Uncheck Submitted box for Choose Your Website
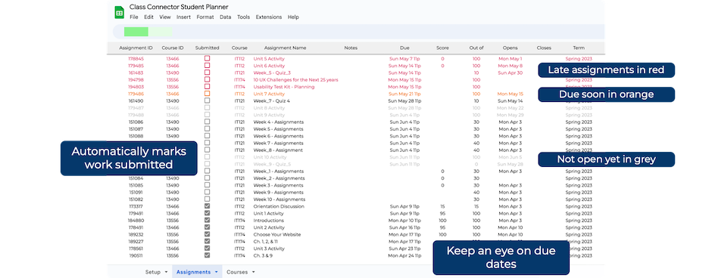 (207, 234)
